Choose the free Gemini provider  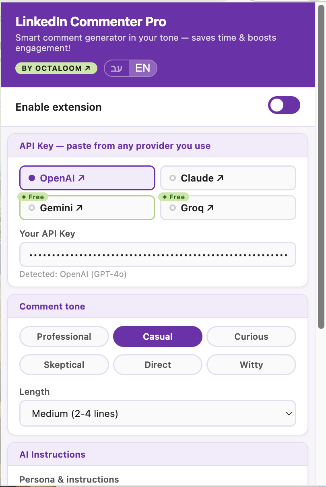[87, 208]
